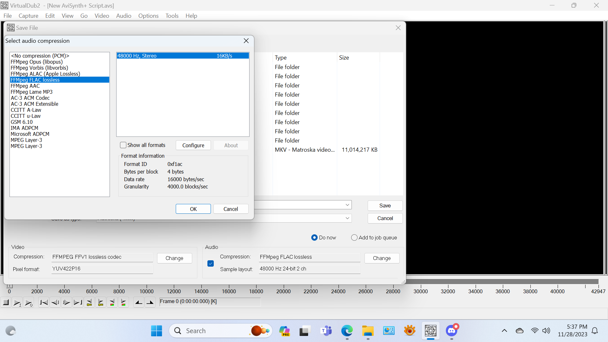Play the output video preview
Viewport: 608px width, 342px height.
[28, 302]
